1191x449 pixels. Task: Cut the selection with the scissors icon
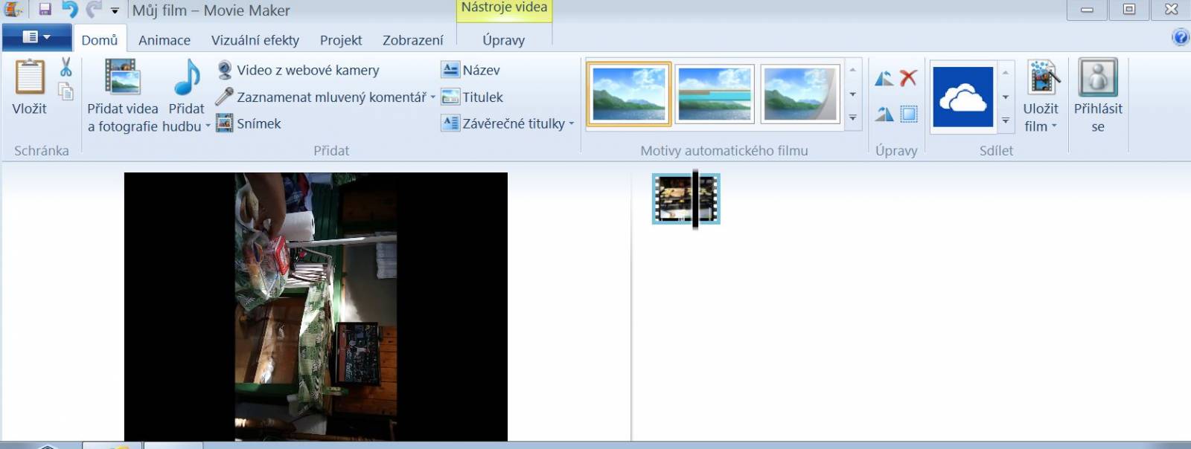click(66, 68)
